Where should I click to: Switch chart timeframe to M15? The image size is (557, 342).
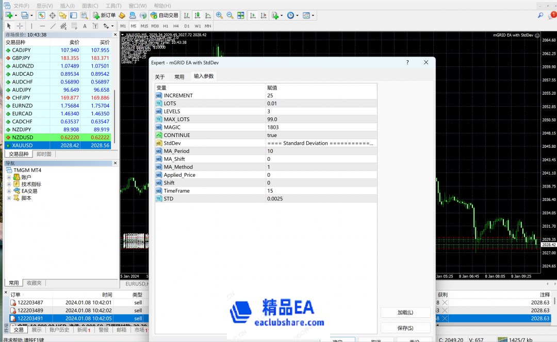[x=144, y=26]
